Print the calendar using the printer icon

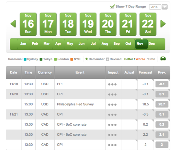[163, 59]
